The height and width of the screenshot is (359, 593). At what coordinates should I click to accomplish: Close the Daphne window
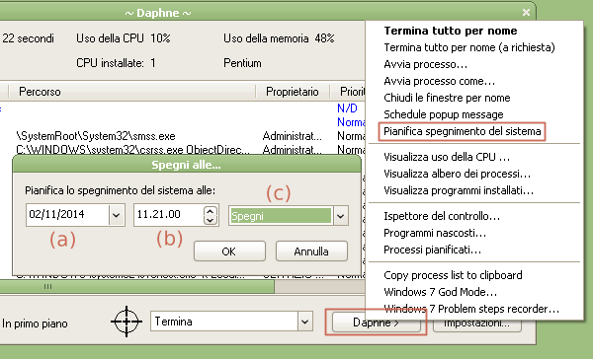pyautogui.click(x=526, y=13)
